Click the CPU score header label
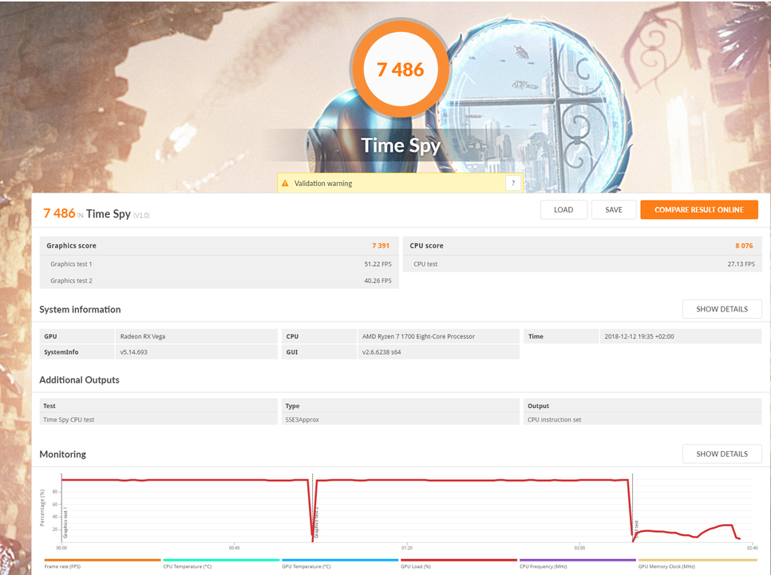This screenshot has width=771, height=575. pos(426,245)
